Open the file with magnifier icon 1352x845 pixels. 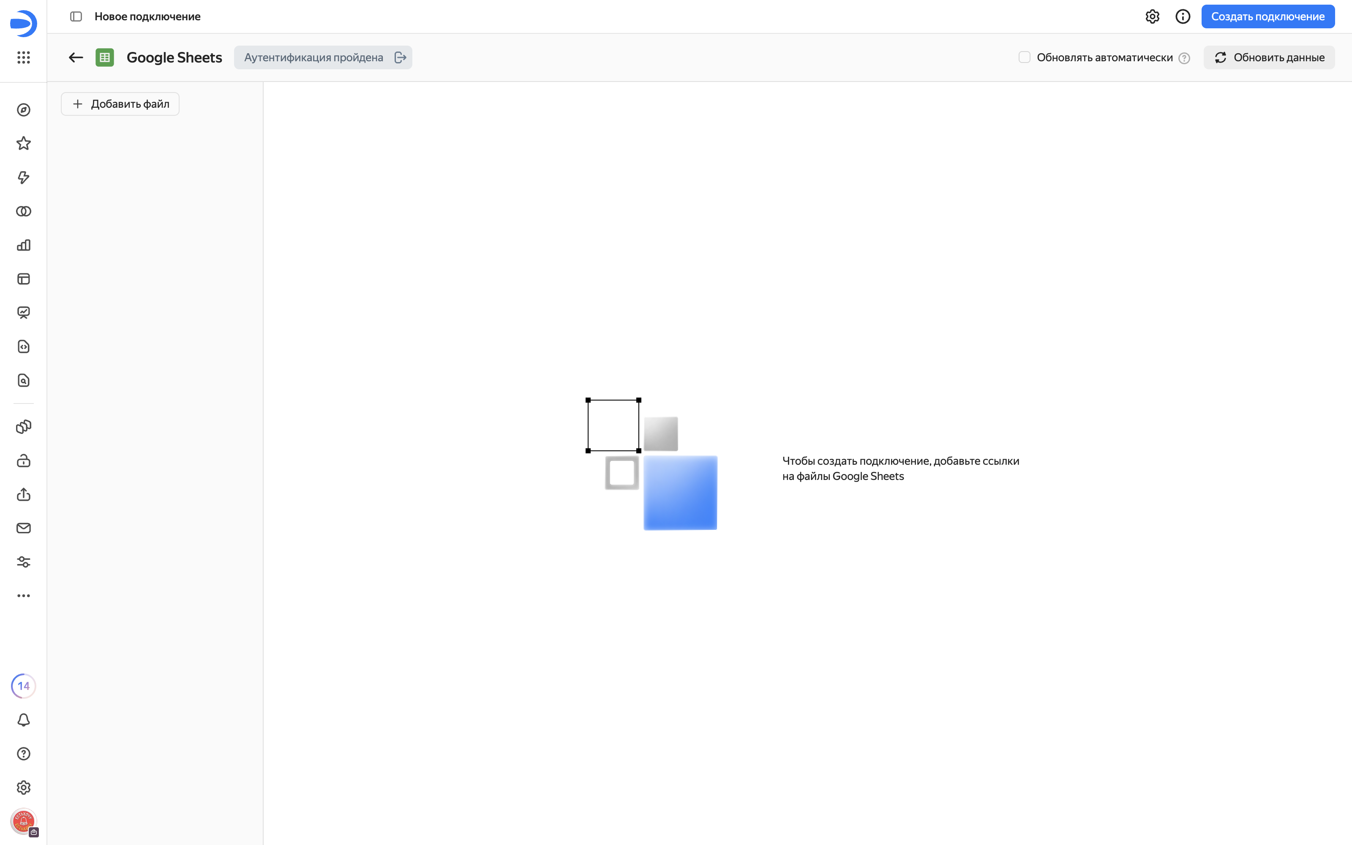(x=24, y=381)
